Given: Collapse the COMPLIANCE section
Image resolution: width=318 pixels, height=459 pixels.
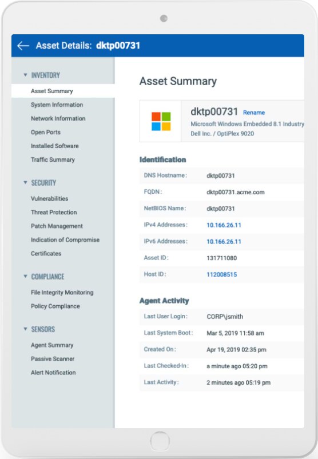Looking at the screenshot, I should tap(26, 276).
